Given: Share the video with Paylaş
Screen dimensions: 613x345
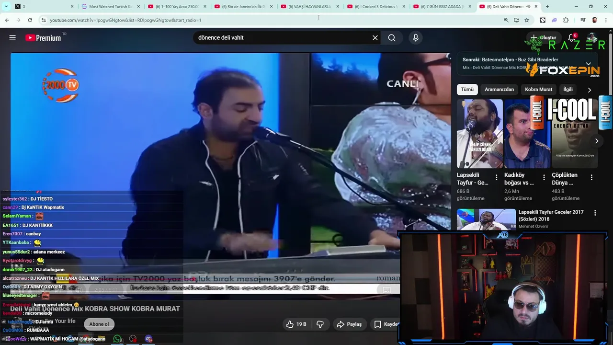Looking at the screenshot, I should pos(349,324).
